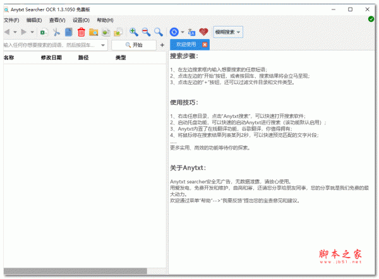This screenshot has width=379, height=279.
Task: Sort by the 路径 column header
Action: coord(83,57)
